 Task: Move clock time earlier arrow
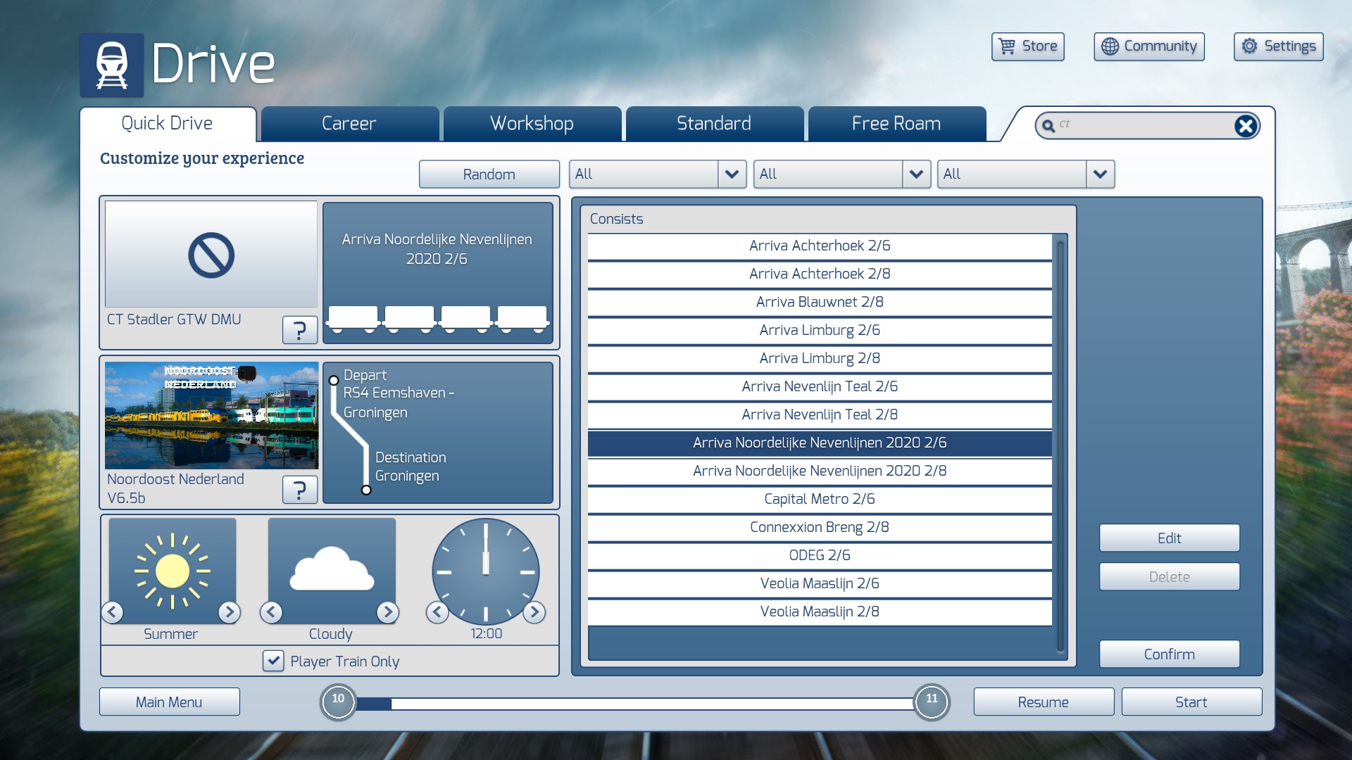(x=437, y=612)
